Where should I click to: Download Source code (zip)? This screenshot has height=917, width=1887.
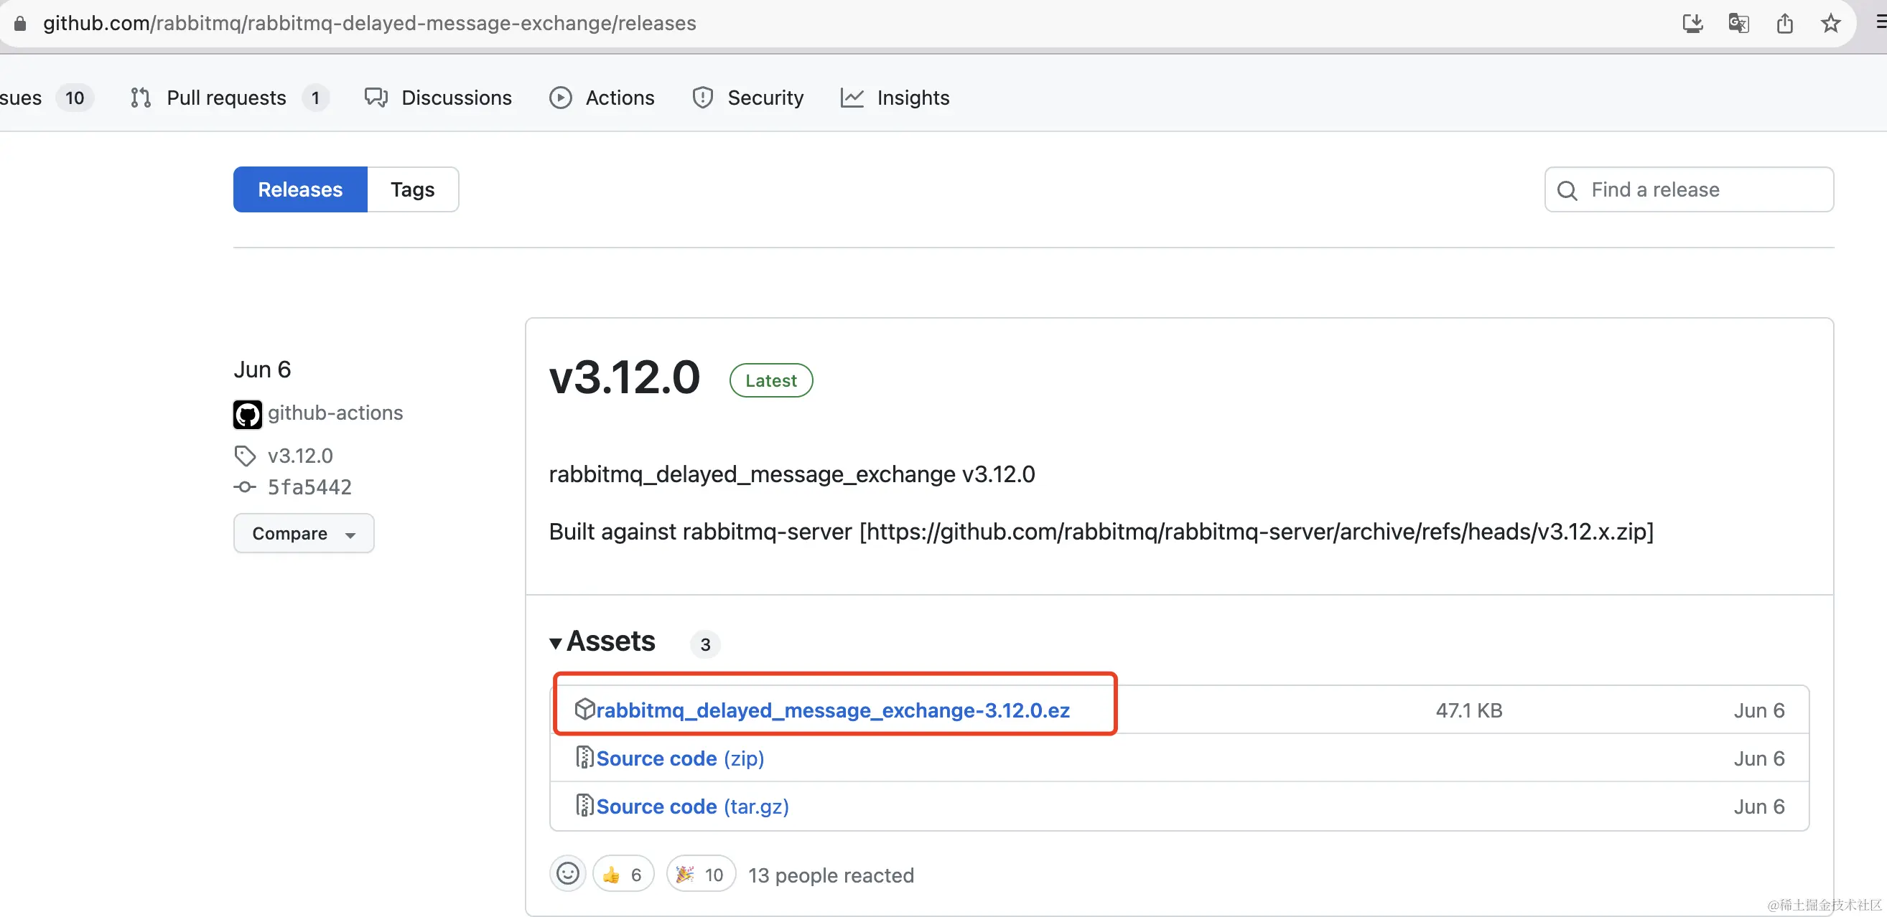pyautogui.click(x=679, y=758)
